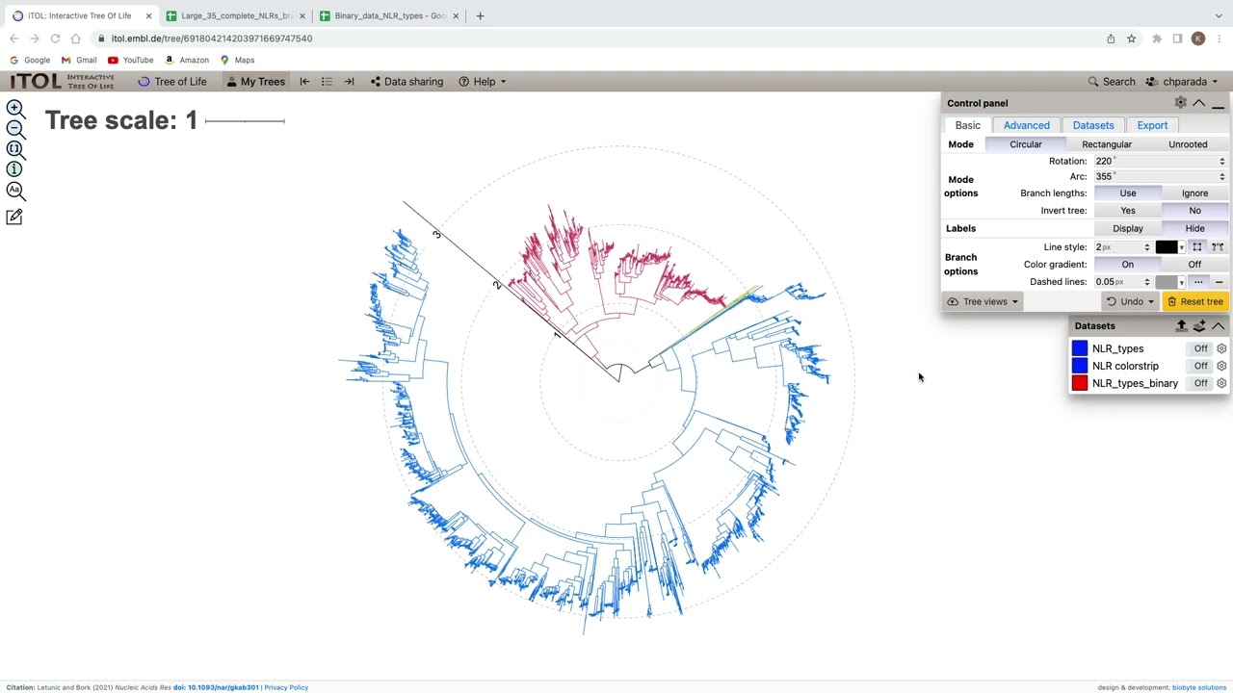The width and height of the screenshot is (1233, 693).
Task: Click browser side panel icon
Action: coord(1177,38)
